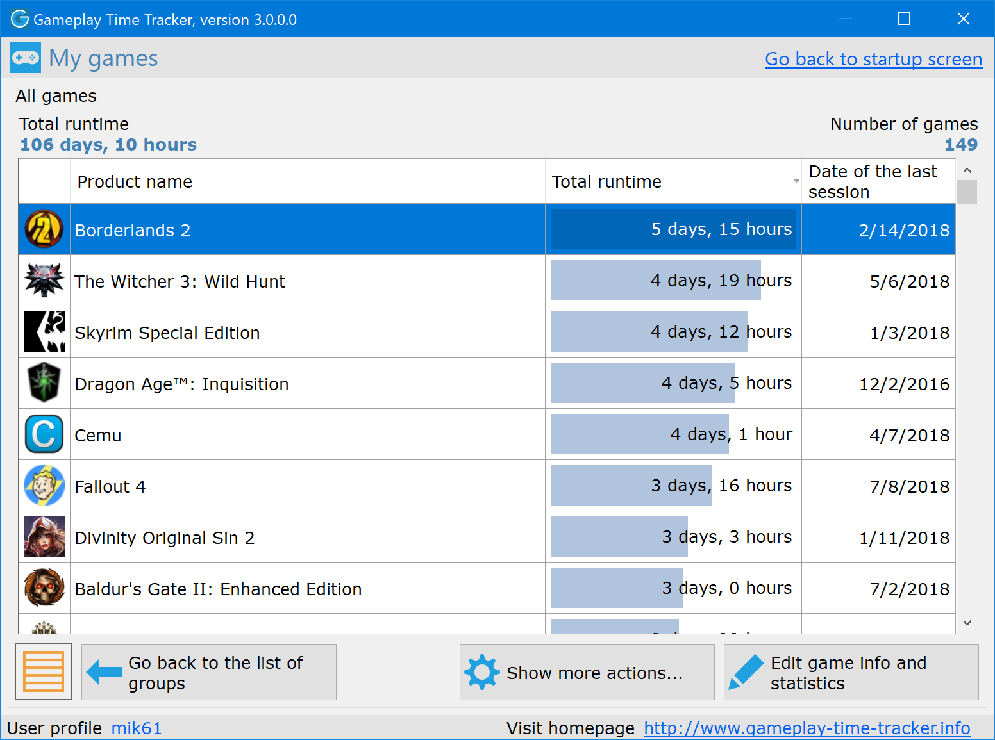
Task: Open the Go back to startup screen link
Action: 873,58
